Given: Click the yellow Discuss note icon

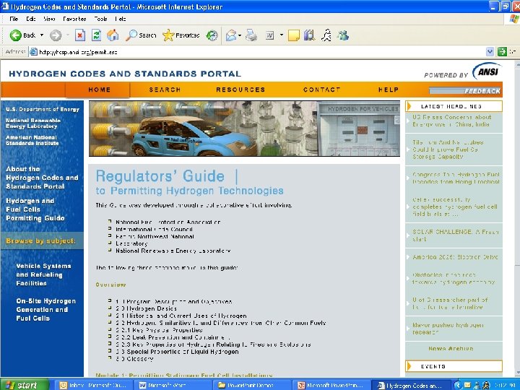Looking at the screenshot, I should 294,35.
